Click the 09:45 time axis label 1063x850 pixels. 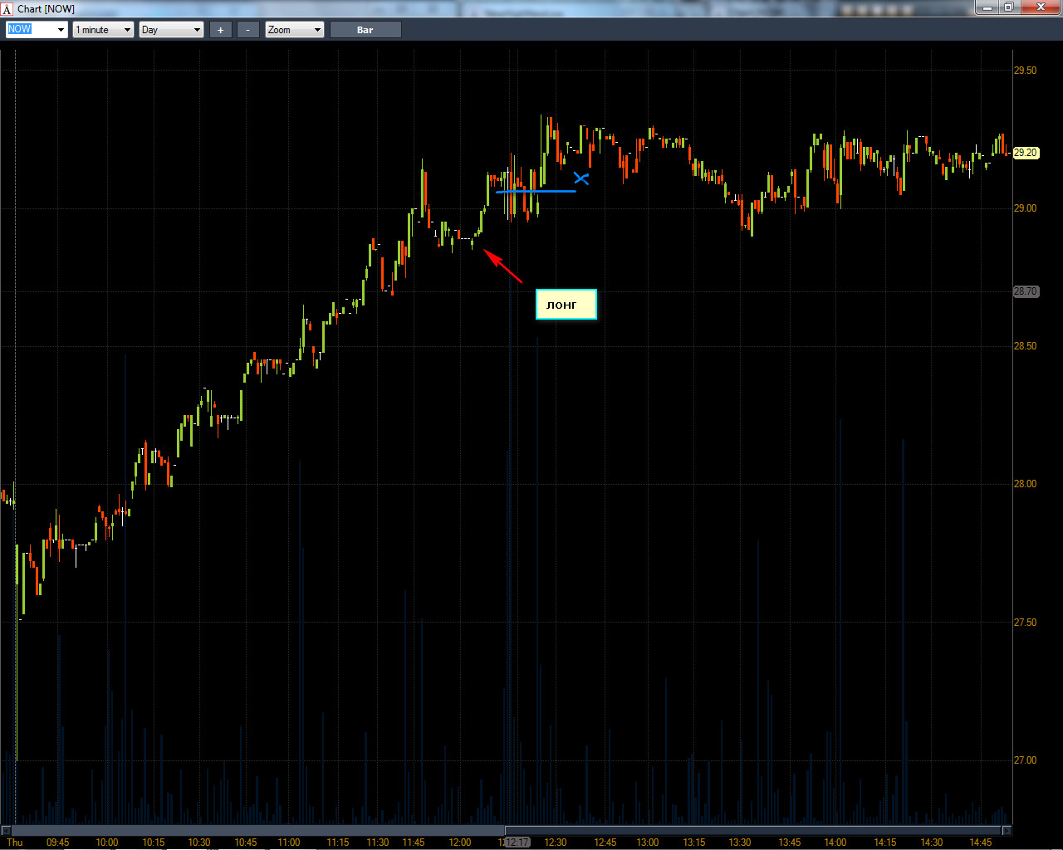(58, 843)
